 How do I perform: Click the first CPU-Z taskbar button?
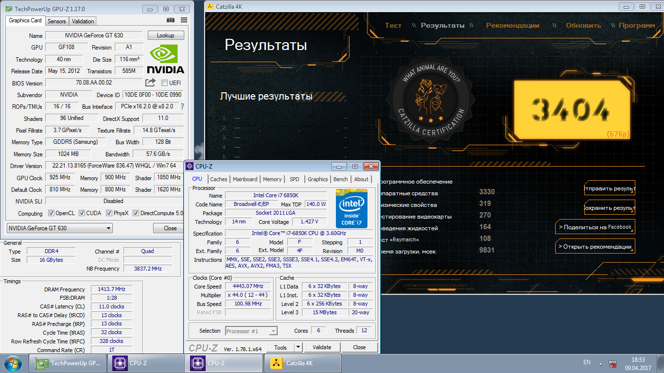coord(147,363)
